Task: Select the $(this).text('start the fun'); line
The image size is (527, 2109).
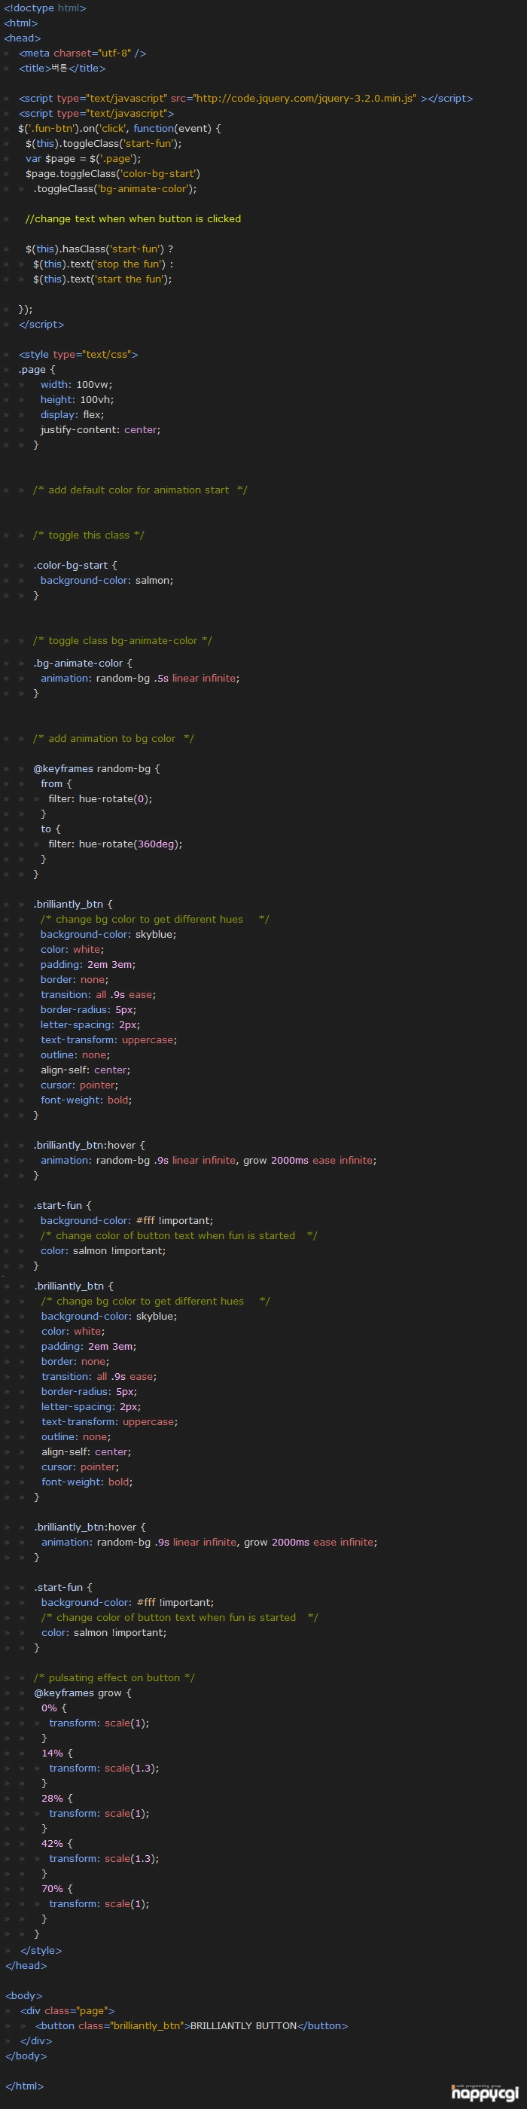Action: (102, 279)
